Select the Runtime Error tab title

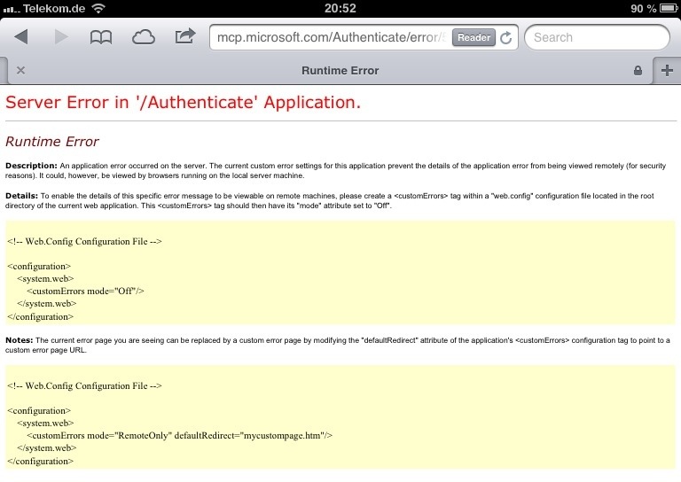(340, 70)
